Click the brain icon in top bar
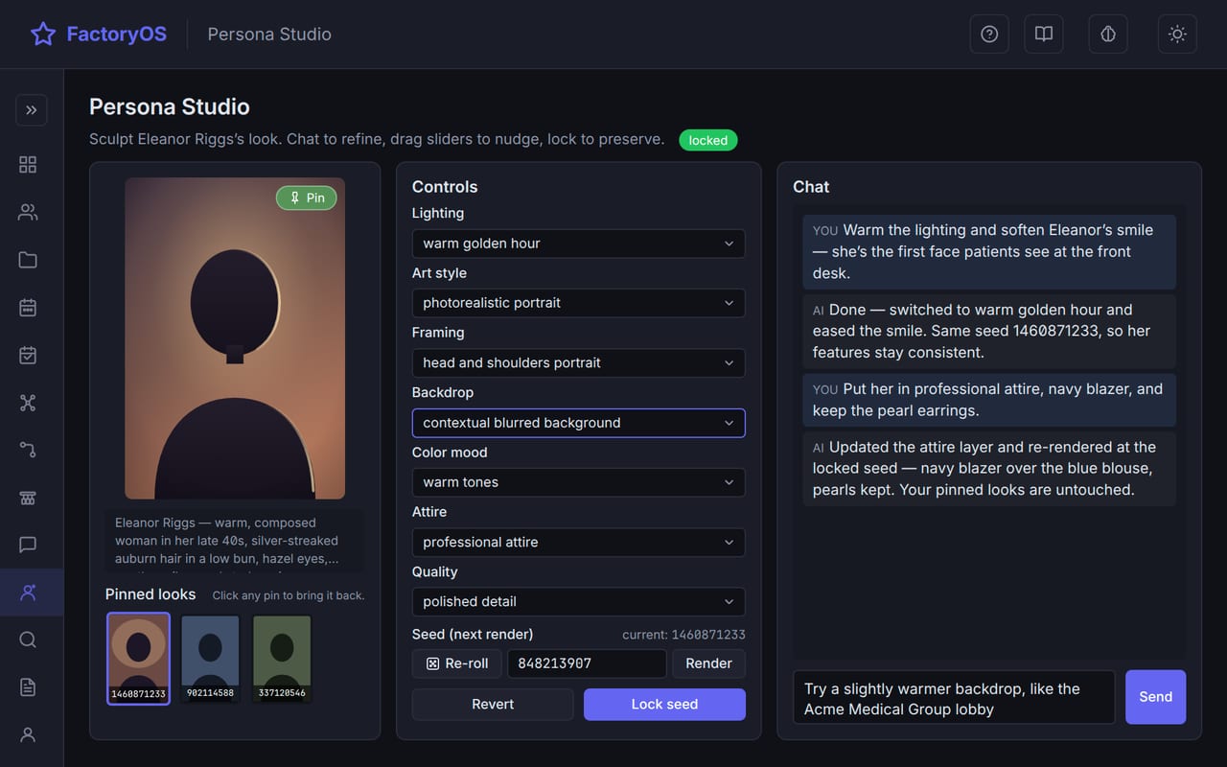The height and width of the screenshot is (767, 1227). pyautogui.click(x=1108, y=35)
